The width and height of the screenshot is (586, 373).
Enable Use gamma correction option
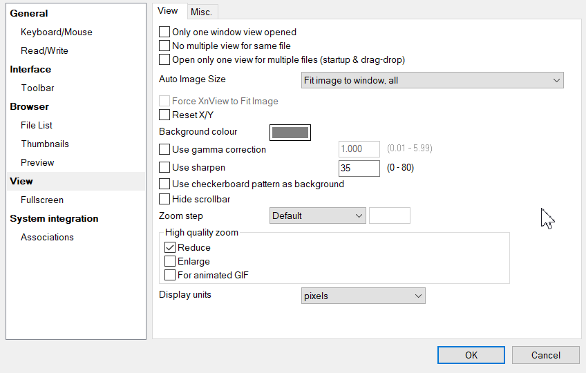(x=164, y=149)
